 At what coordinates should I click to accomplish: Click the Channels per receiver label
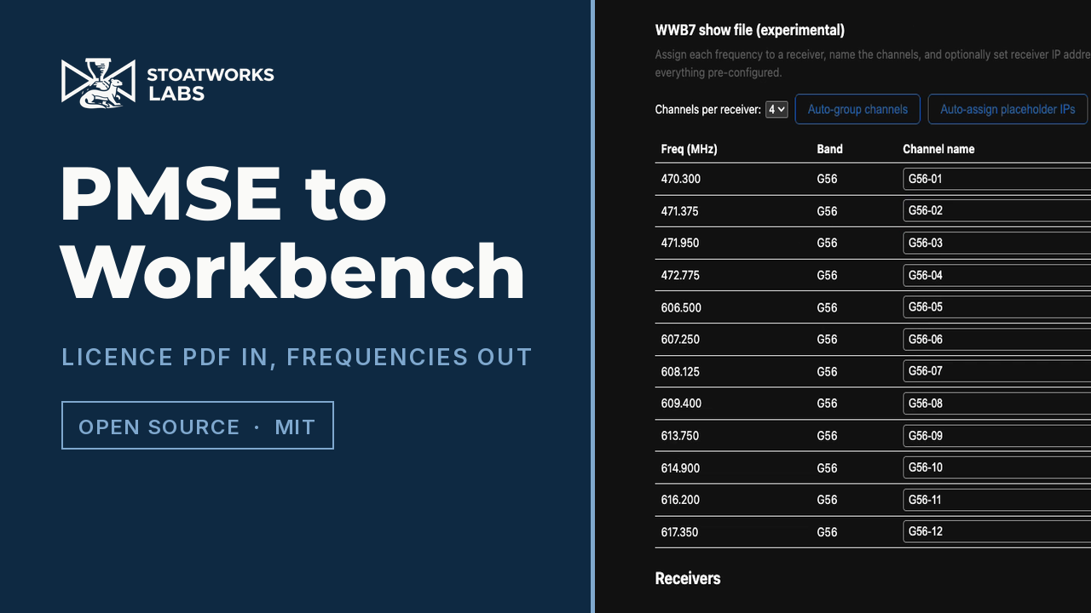pyautogui.click(x=707, y=109)
